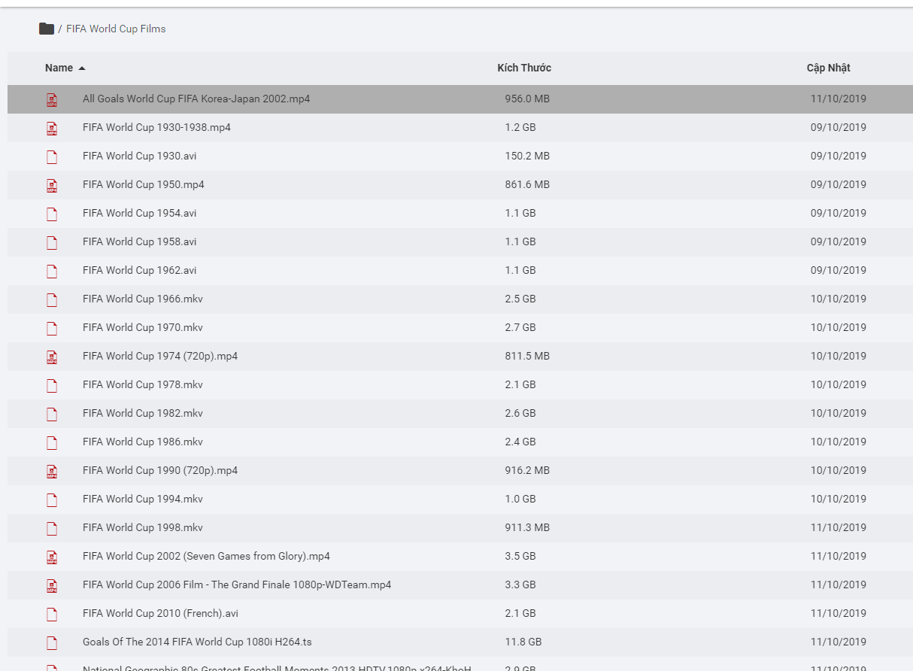The image size is (913, 671).
Task: Click the MP4 file icon beside FIFA World Cup 1930-1938
Action: [x=52, y=128]
